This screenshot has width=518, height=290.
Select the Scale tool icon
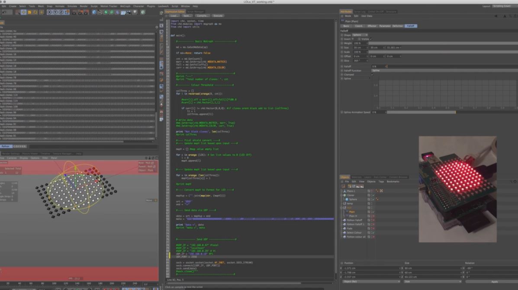coord(29,12)
